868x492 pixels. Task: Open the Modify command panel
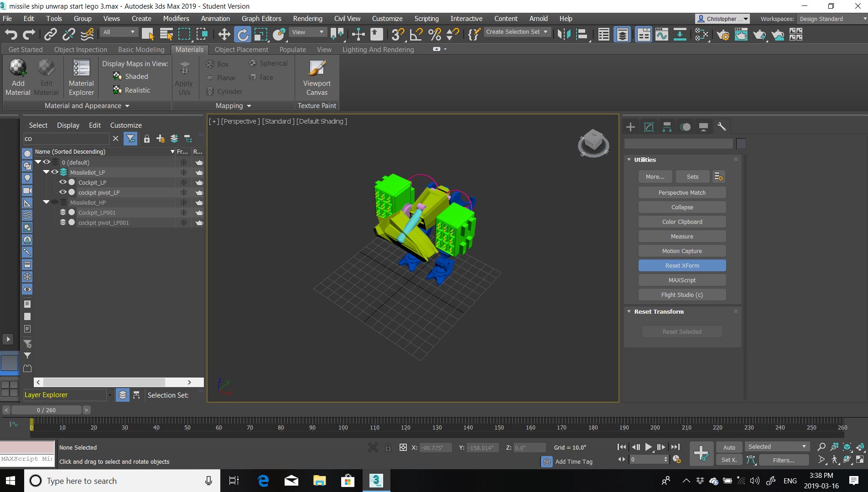click(x=649, y=127)
